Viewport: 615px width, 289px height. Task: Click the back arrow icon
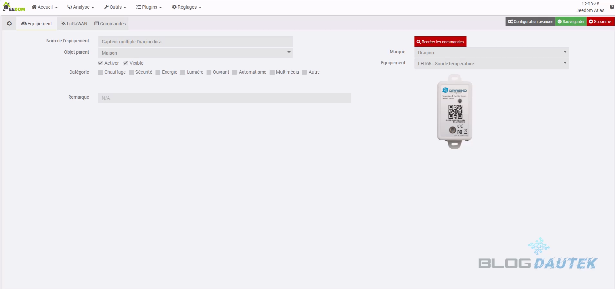tap(9, 24)
